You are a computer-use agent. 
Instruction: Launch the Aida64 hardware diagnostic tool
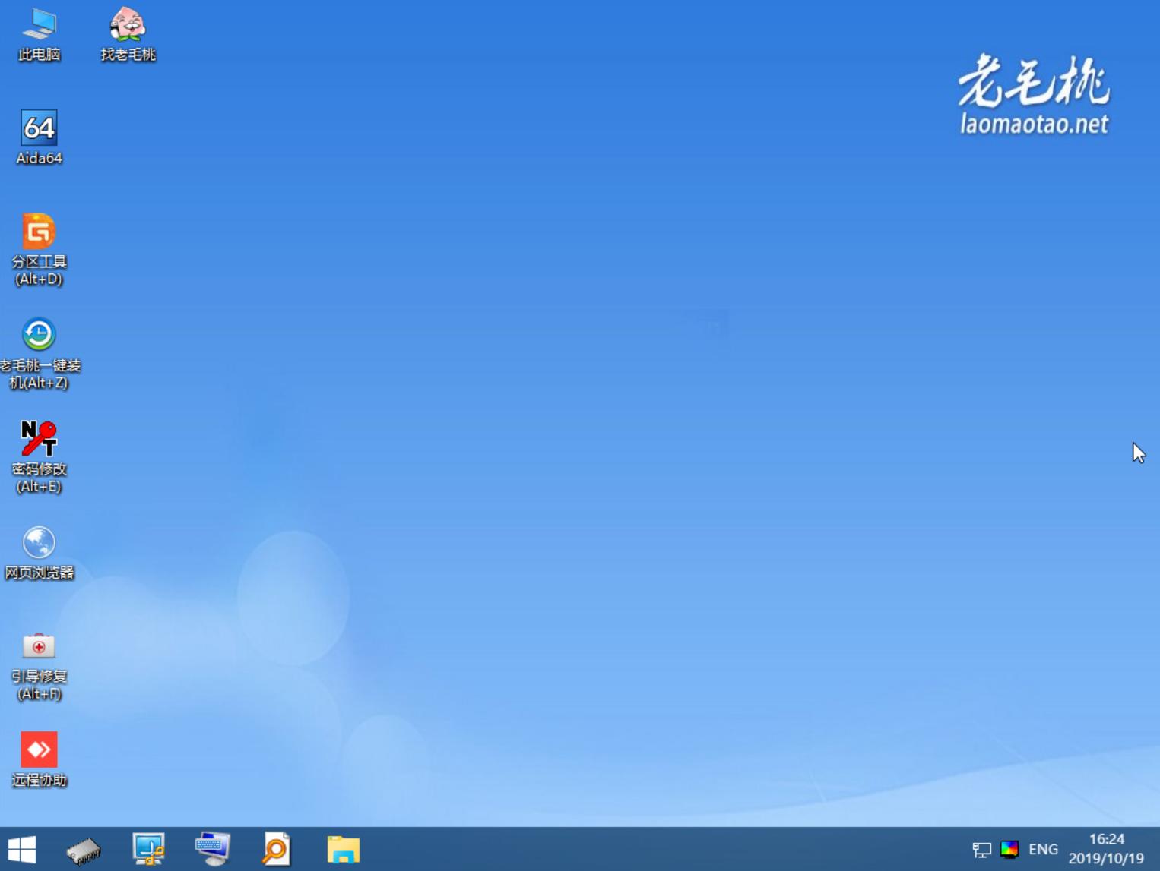click(39, 137)
